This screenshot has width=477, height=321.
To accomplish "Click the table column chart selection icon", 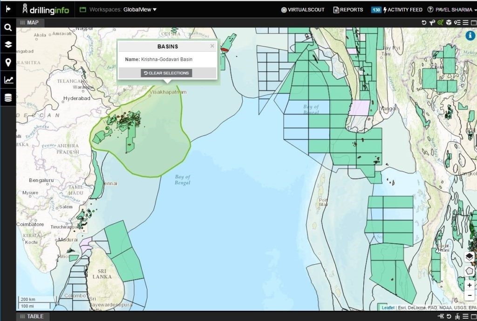I will tap(457, 316).
